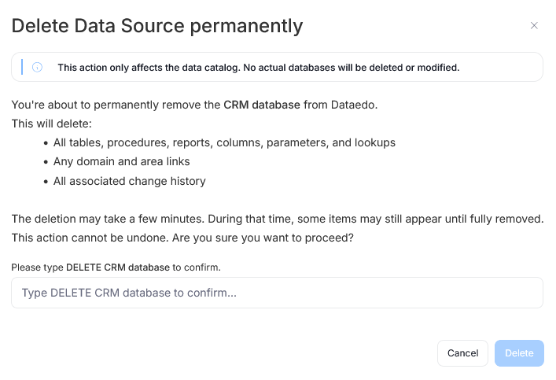This screenshot has width=556, height=380.
Task: Select the 'Delete Data Source permanently' heading
Action: (x=157, y=26)
